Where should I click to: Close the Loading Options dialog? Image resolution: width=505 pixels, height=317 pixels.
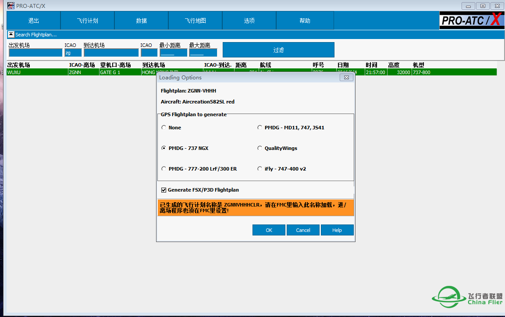[x=347, y=77]
